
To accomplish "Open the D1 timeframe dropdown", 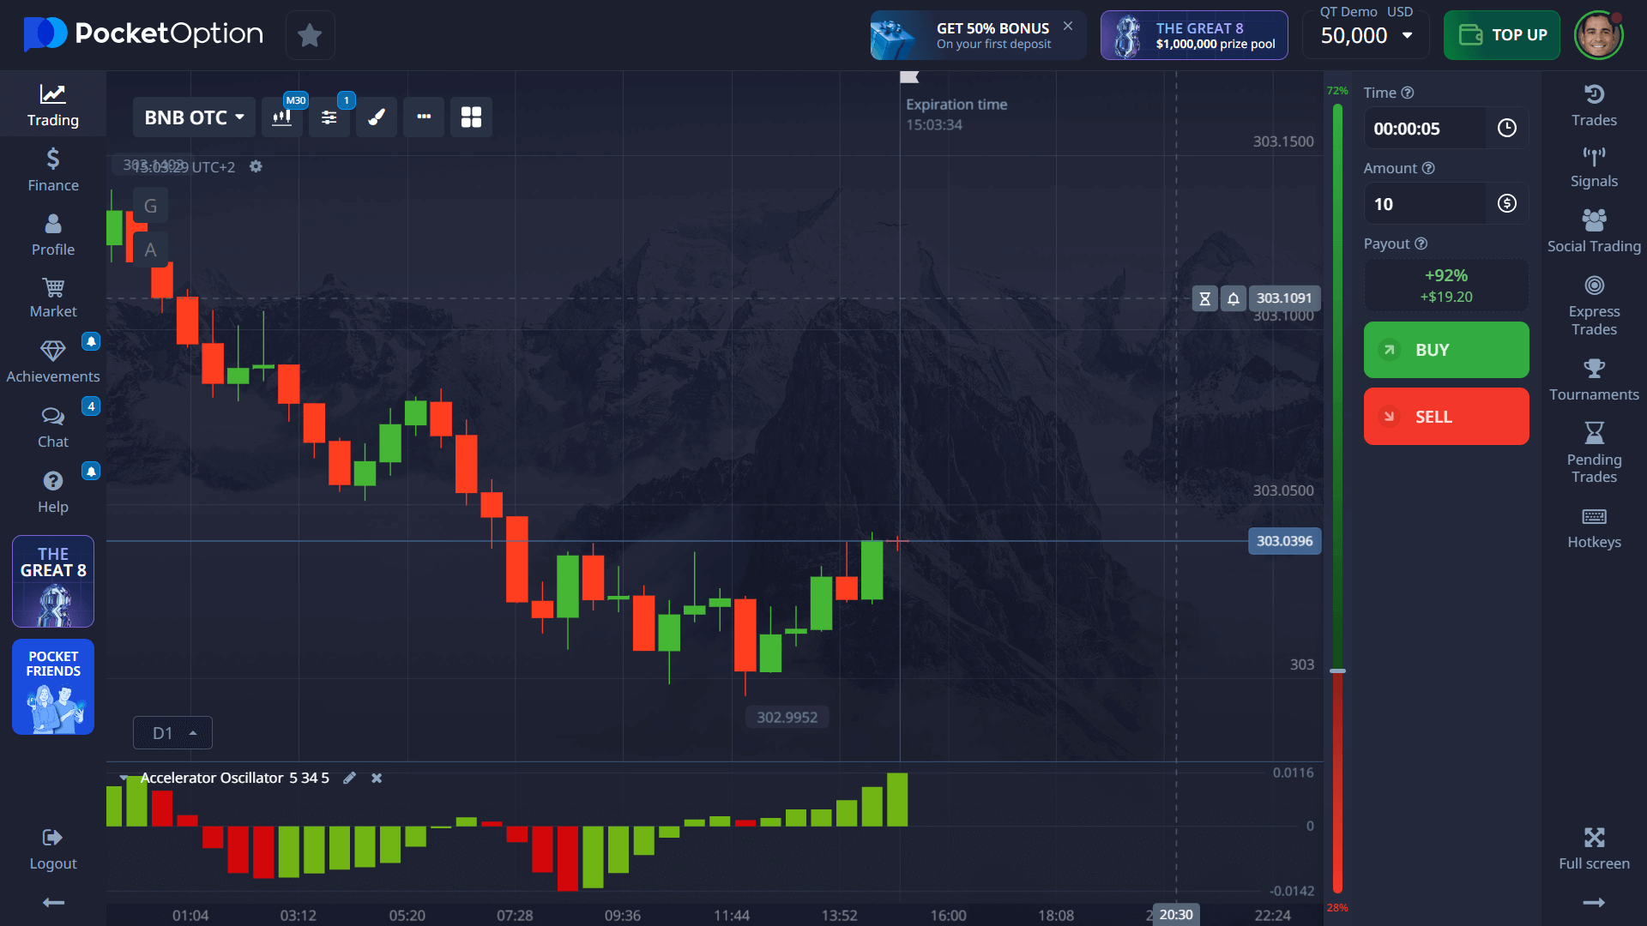I will [172, 733].
